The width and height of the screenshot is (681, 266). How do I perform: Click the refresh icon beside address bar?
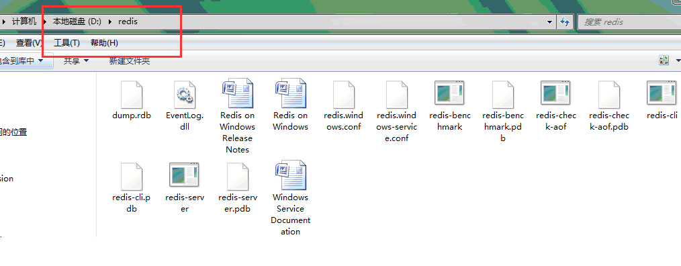click(x=565, y=21)
